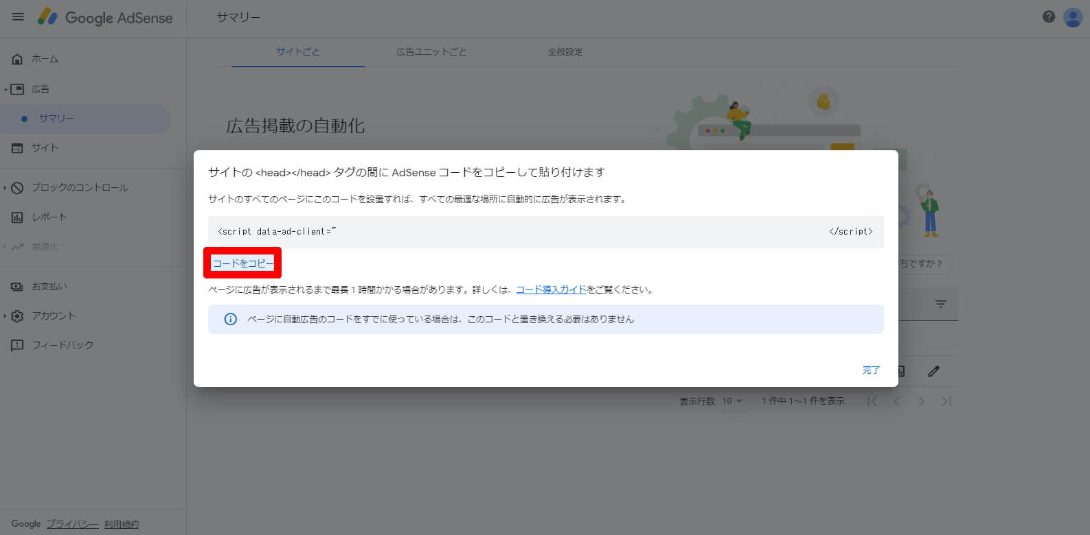Click the AdSense script code box
This screenshot has height=535, width=1090.
pos(545,232)
